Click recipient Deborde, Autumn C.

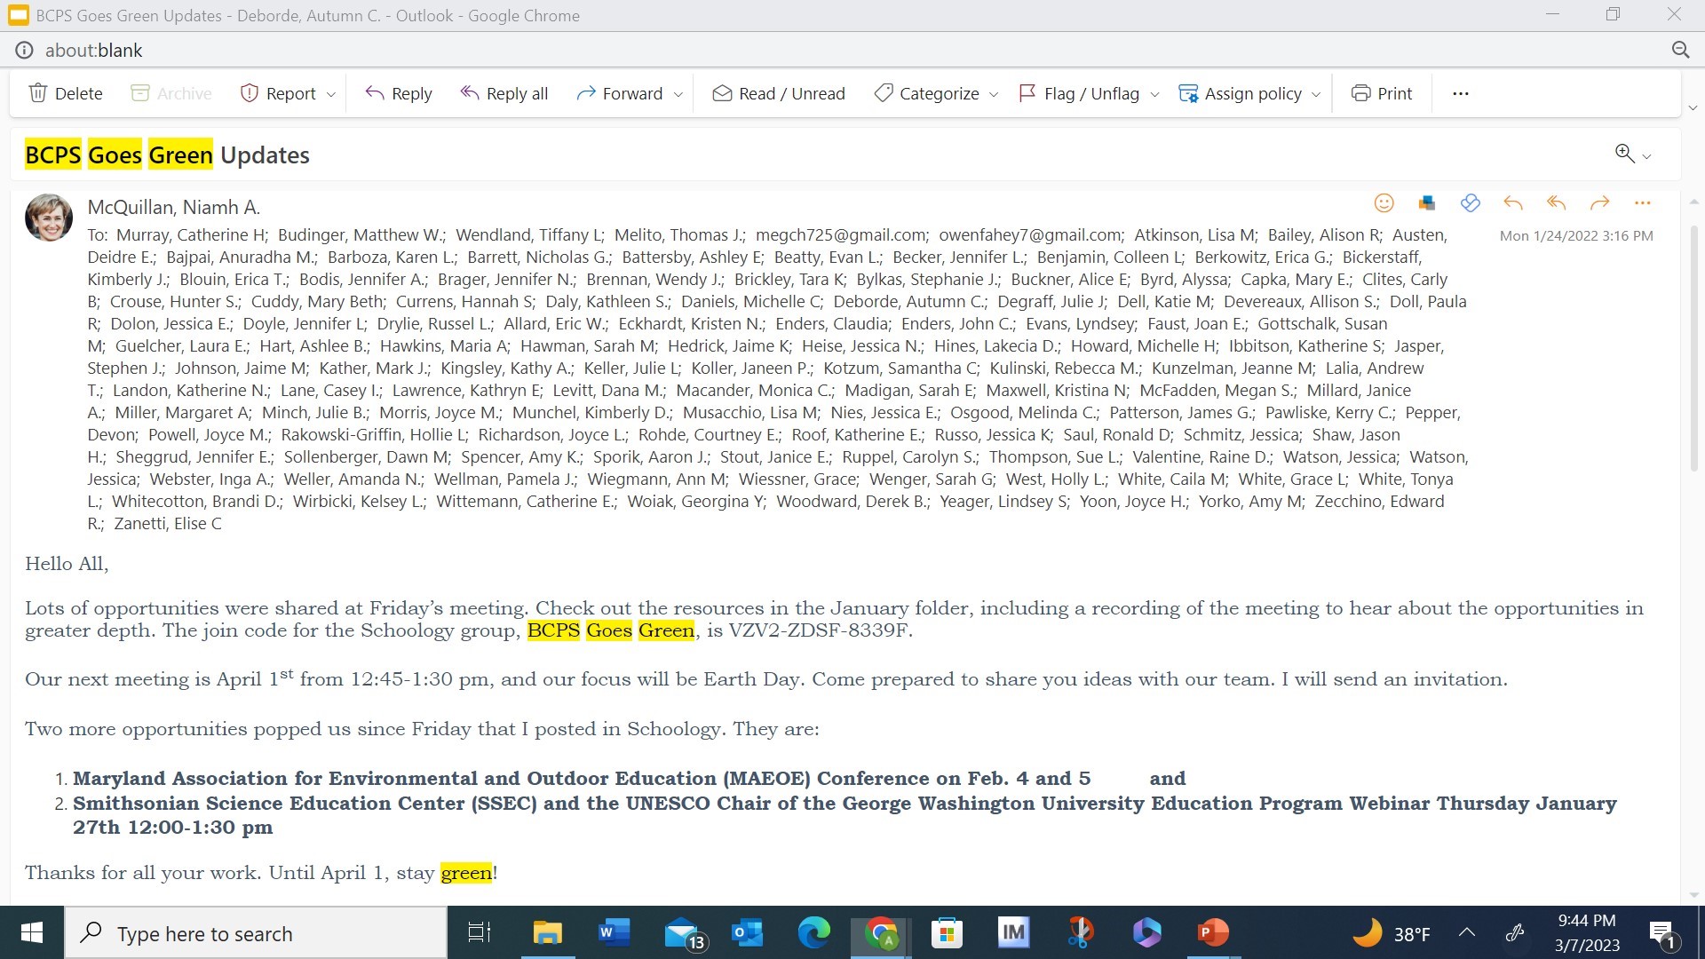909,302
